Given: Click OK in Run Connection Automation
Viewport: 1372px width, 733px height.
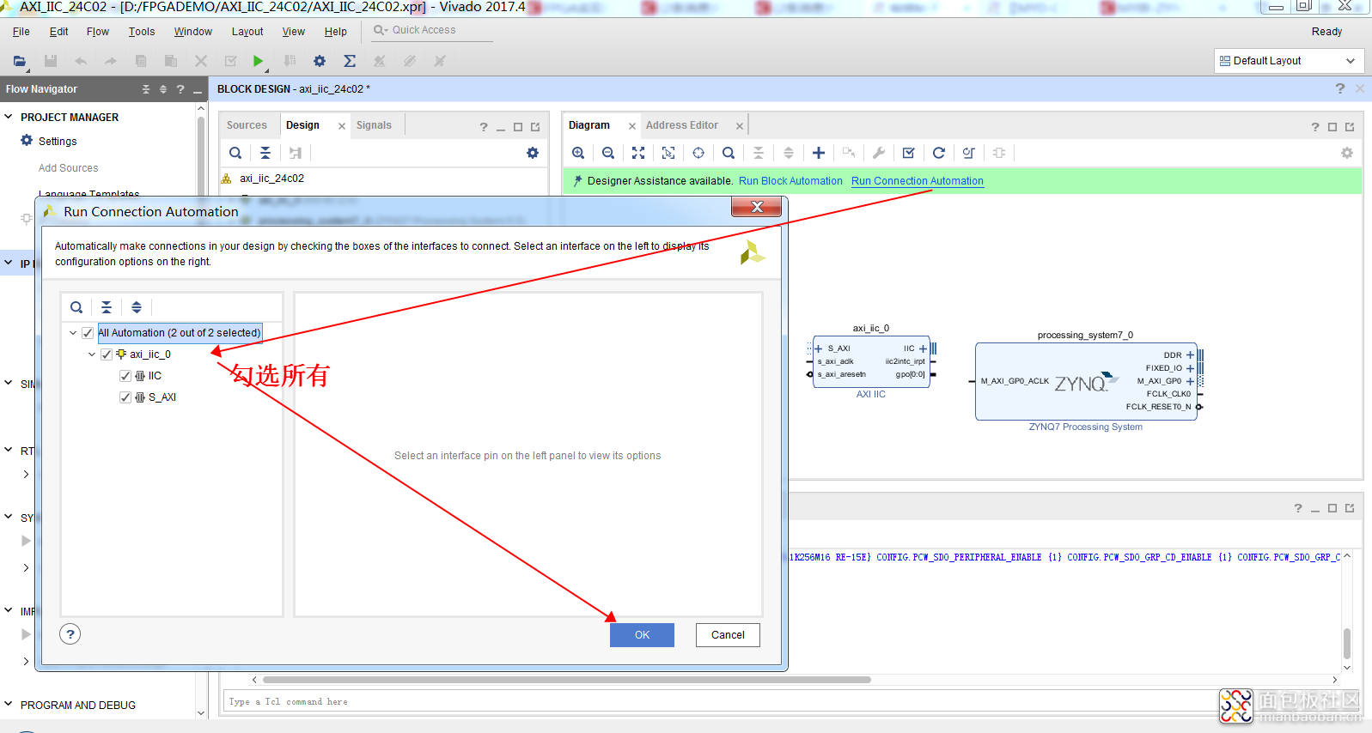Looking at the screenshot, I should point(642,635).
